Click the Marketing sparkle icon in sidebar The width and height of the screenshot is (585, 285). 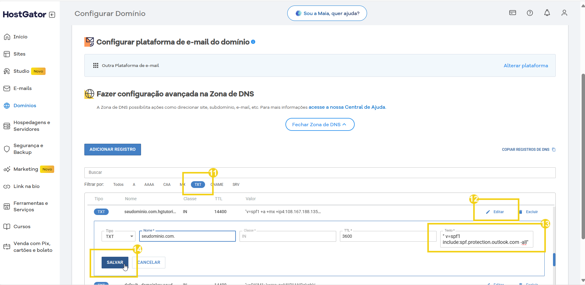[x=7, y=169]
